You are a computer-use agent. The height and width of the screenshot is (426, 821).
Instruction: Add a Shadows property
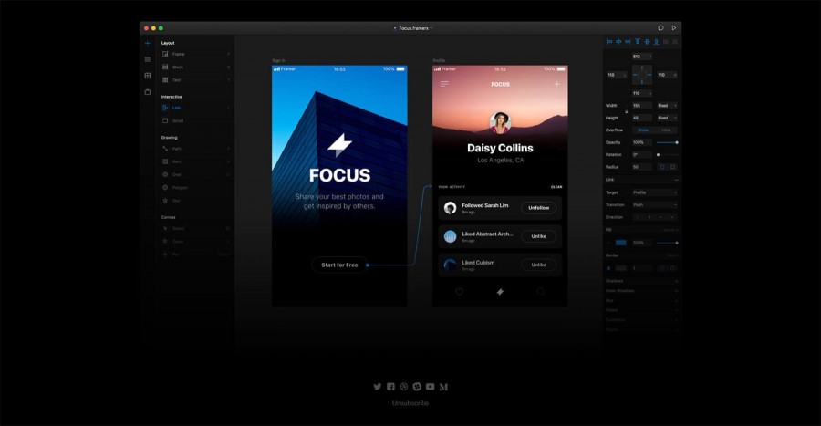tap(676, 281)
